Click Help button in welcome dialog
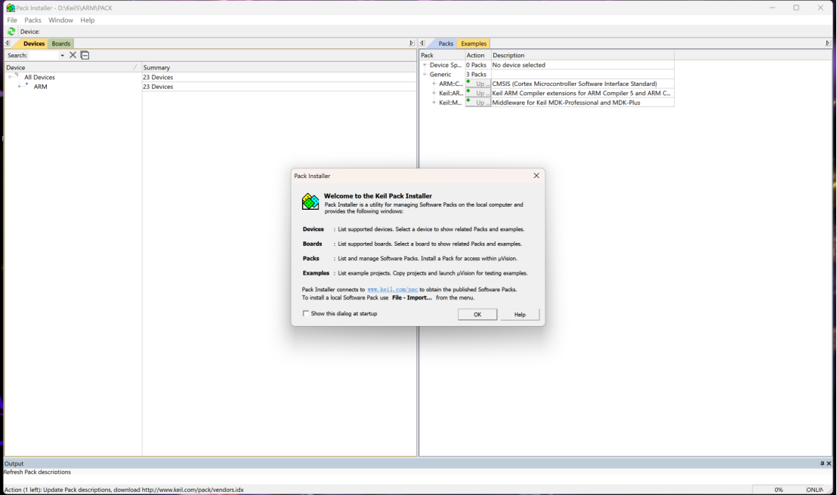 (x=520, y=315)
